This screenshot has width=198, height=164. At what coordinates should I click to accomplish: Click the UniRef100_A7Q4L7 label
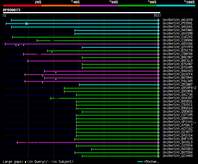point(178,125)
